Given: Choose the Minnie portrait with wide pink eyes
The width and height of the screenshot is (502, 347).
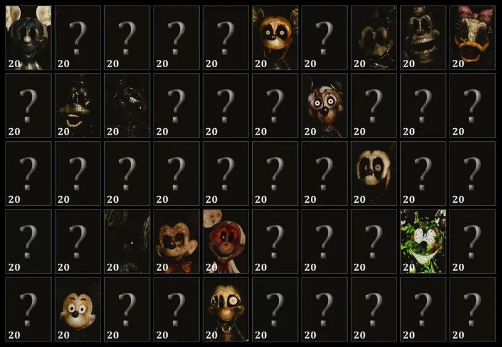Looking at the screenshot, I should click(324, 105).
